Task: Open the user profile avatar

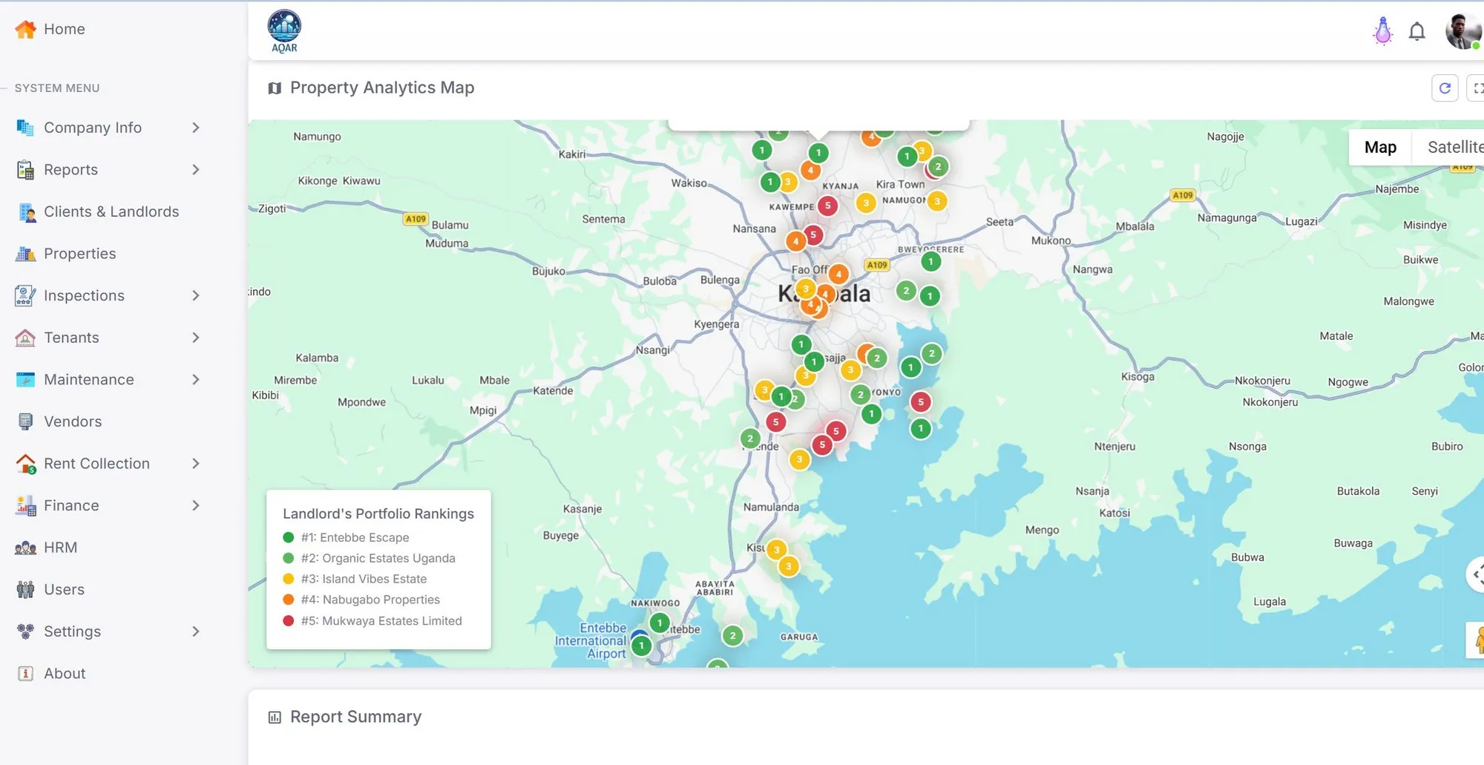Action: pos(1462,31)
